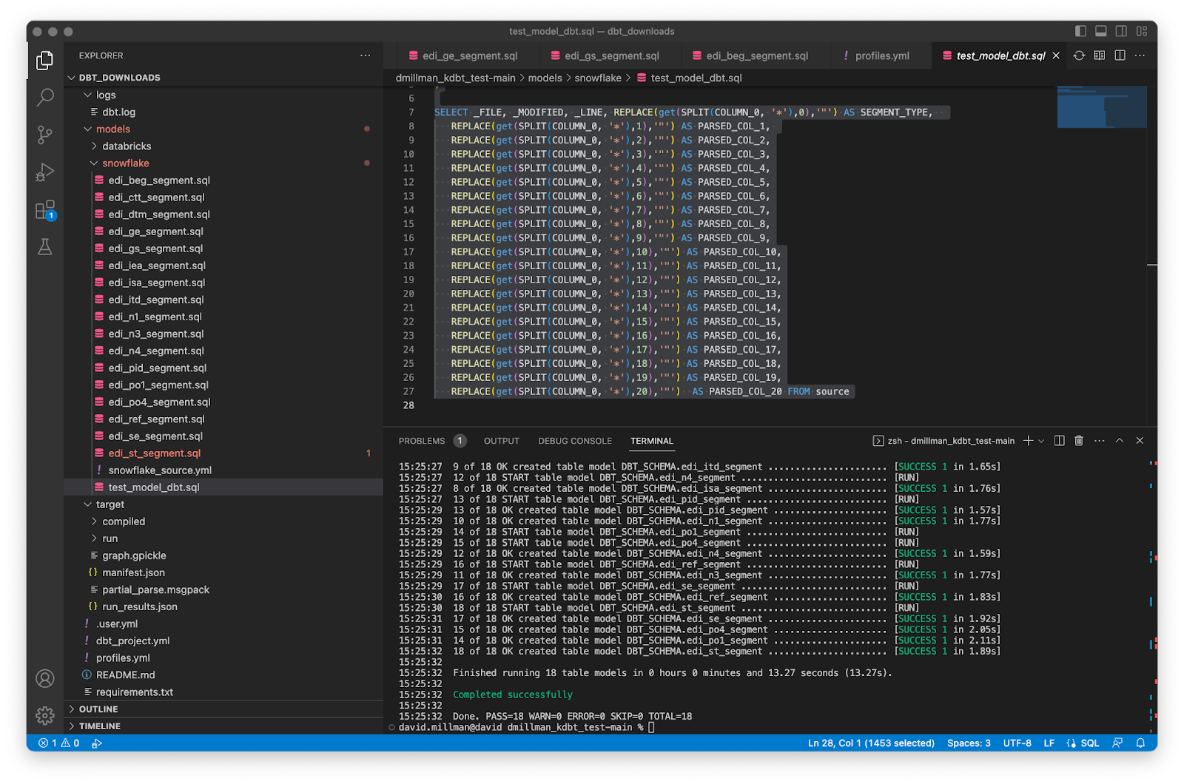Click the models breadcrumb
Viewport: 1184px width, 784px height.
pyautogui.click(x=545, y=78)
